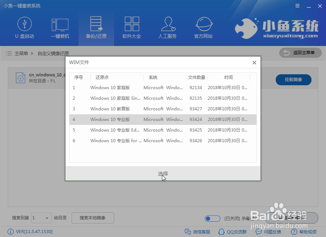This screenshot has width=326, height=237.
Task: Open 人工服务 customer support
Action: (167, 28)
